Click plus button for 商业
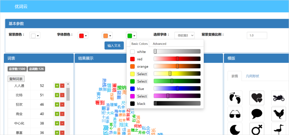289x135 pixels. point(57,114)
